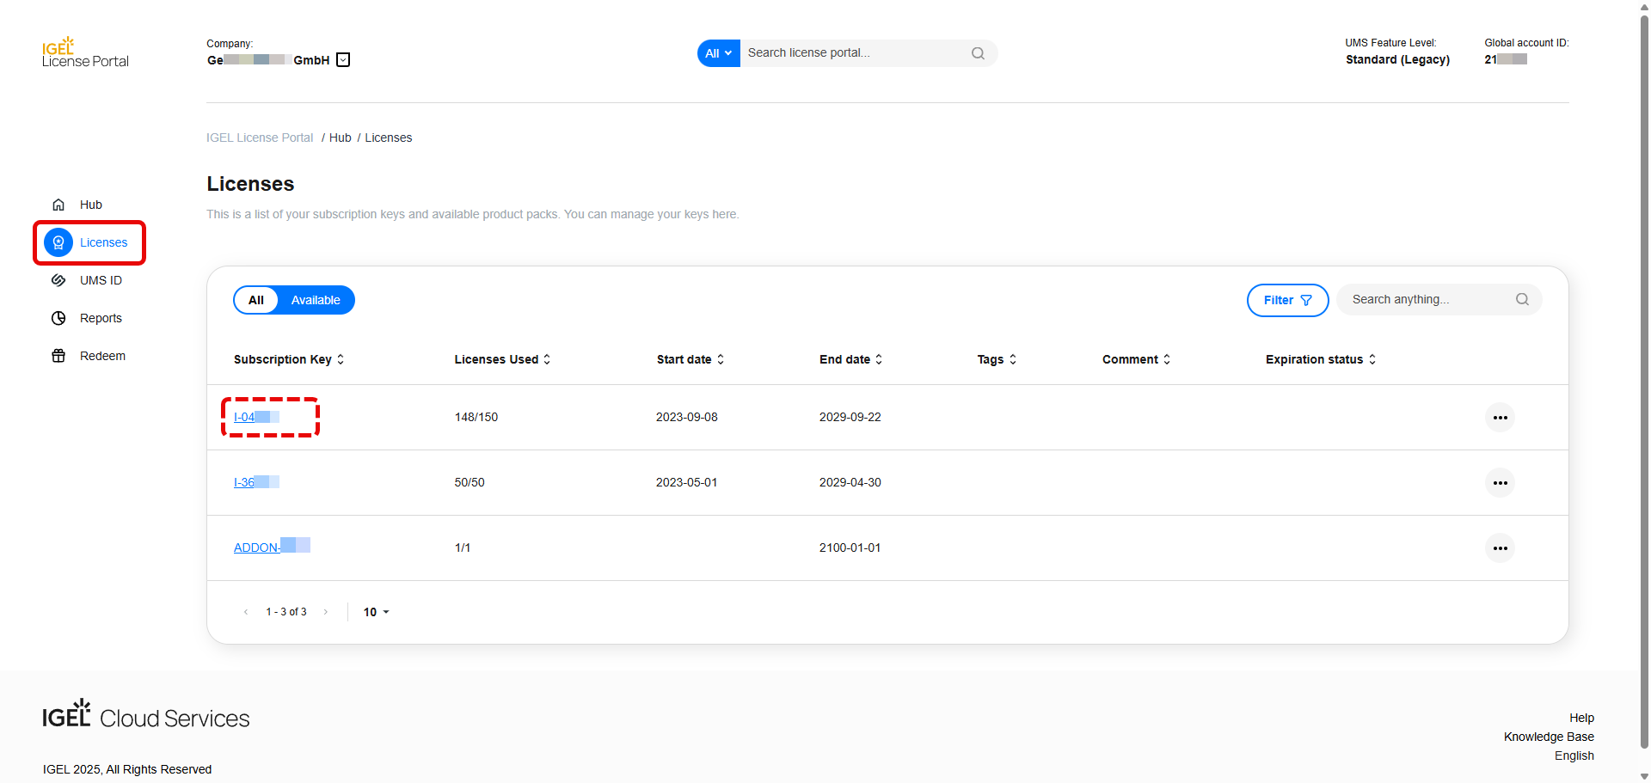Switch to the Available licenses view

pos(315,300)
